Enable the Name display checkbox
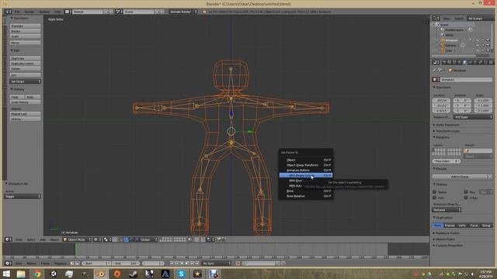The width and height of the screenshot is (497, 279). [x=435, y=192]
